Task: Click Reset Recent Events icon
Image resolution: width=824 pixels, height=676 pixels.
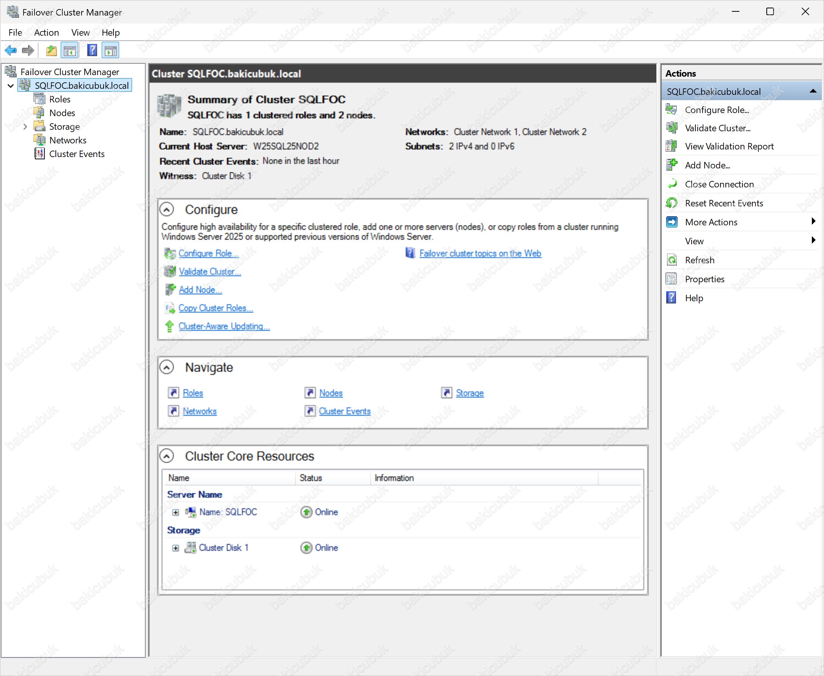Action: point(671,203)
